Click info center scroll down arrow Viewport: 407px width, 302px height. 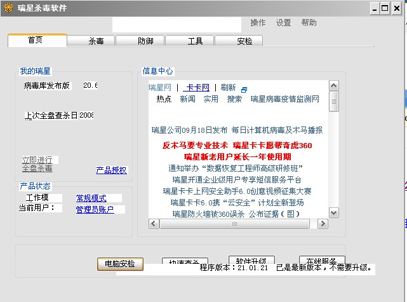click(x=334, y=213)
